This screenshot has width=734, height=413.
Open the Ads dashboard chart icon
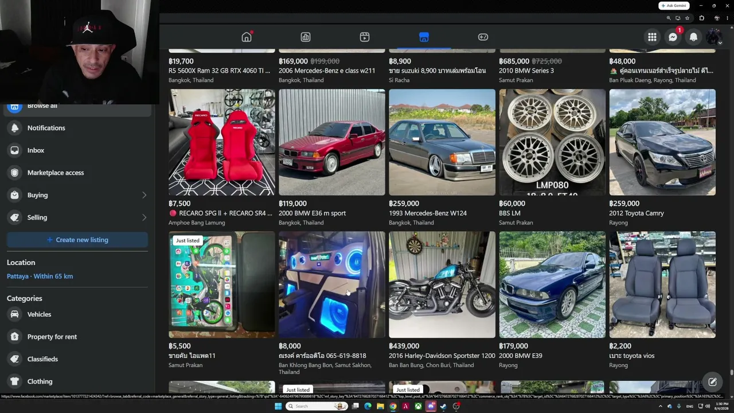306,37
